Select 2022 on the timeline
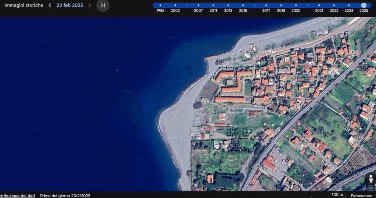376x198 pixels. (334, 5)
